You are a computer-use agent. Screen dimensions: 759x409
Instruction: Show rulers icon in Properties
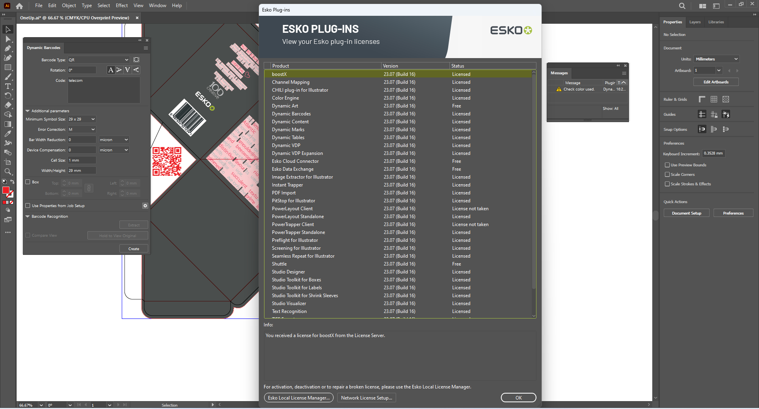[702, 99]
